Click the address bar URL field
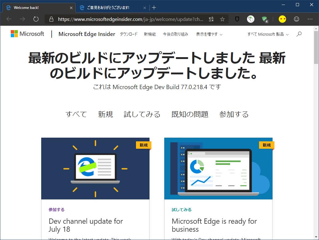The height and width of the screenshot is (240, 319). point(131,19)
